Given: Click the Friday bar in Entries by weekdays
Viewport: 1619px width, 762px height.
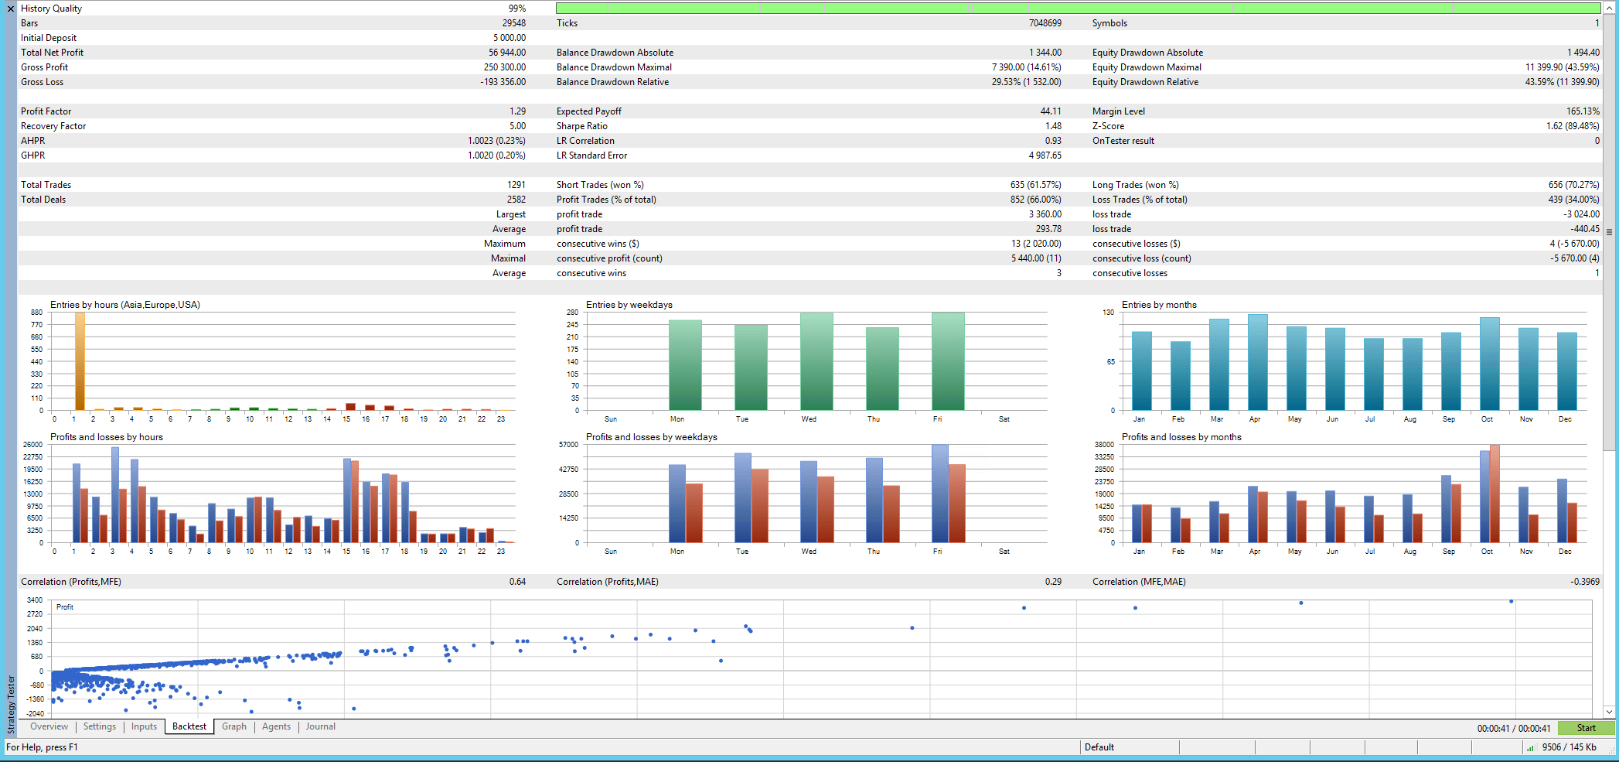Looking at the screenshot, I should point(948,361).
